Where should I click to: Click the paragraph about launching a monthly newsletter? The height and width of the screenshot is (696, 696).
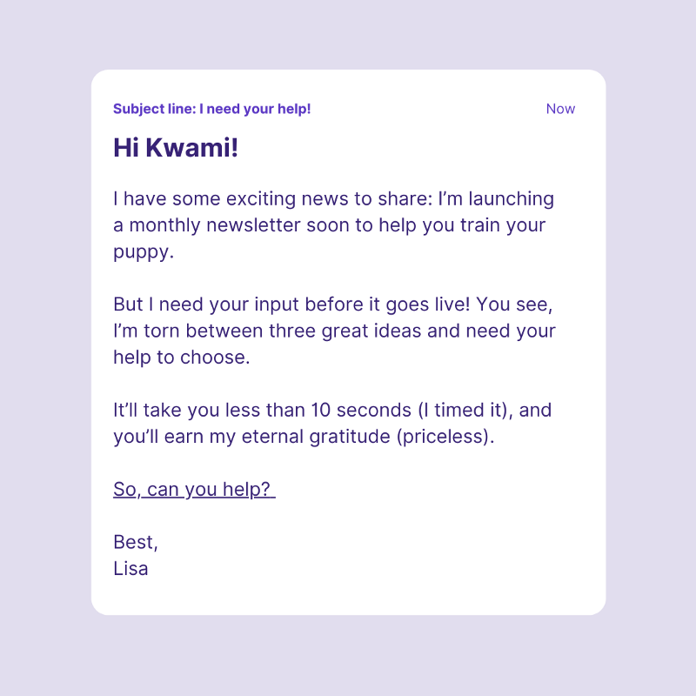[334, 225]
